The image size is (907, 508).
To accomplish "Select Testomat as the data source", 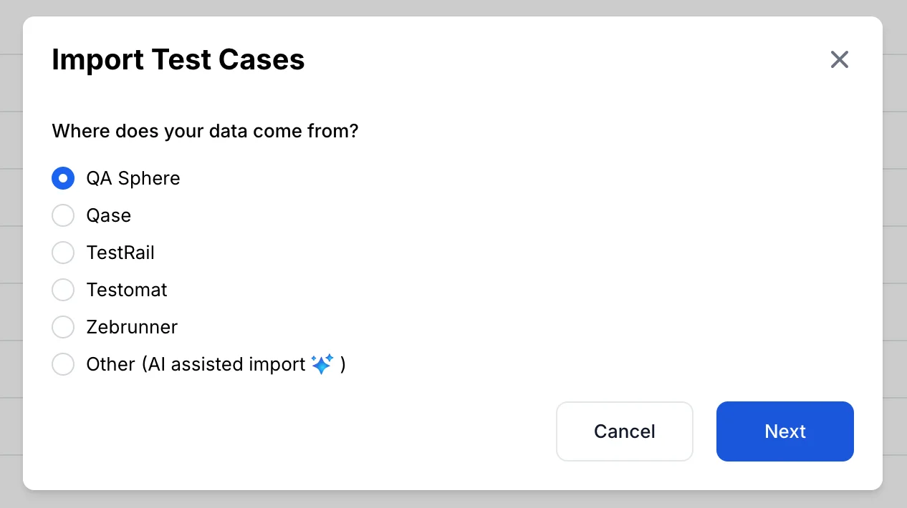I will [63, 290].
